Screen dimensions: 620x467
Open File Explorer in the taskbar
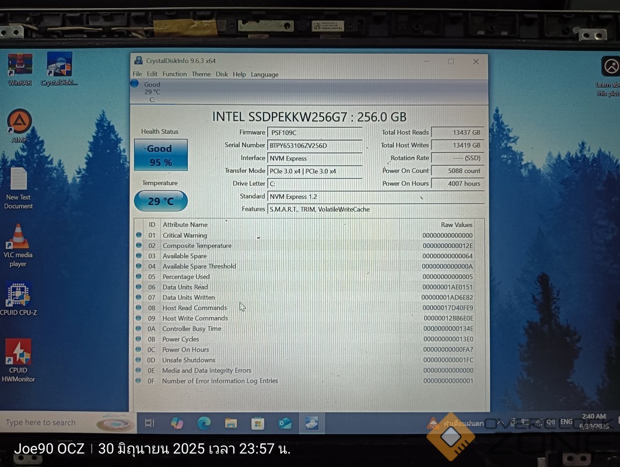click(x=231, y=423)
